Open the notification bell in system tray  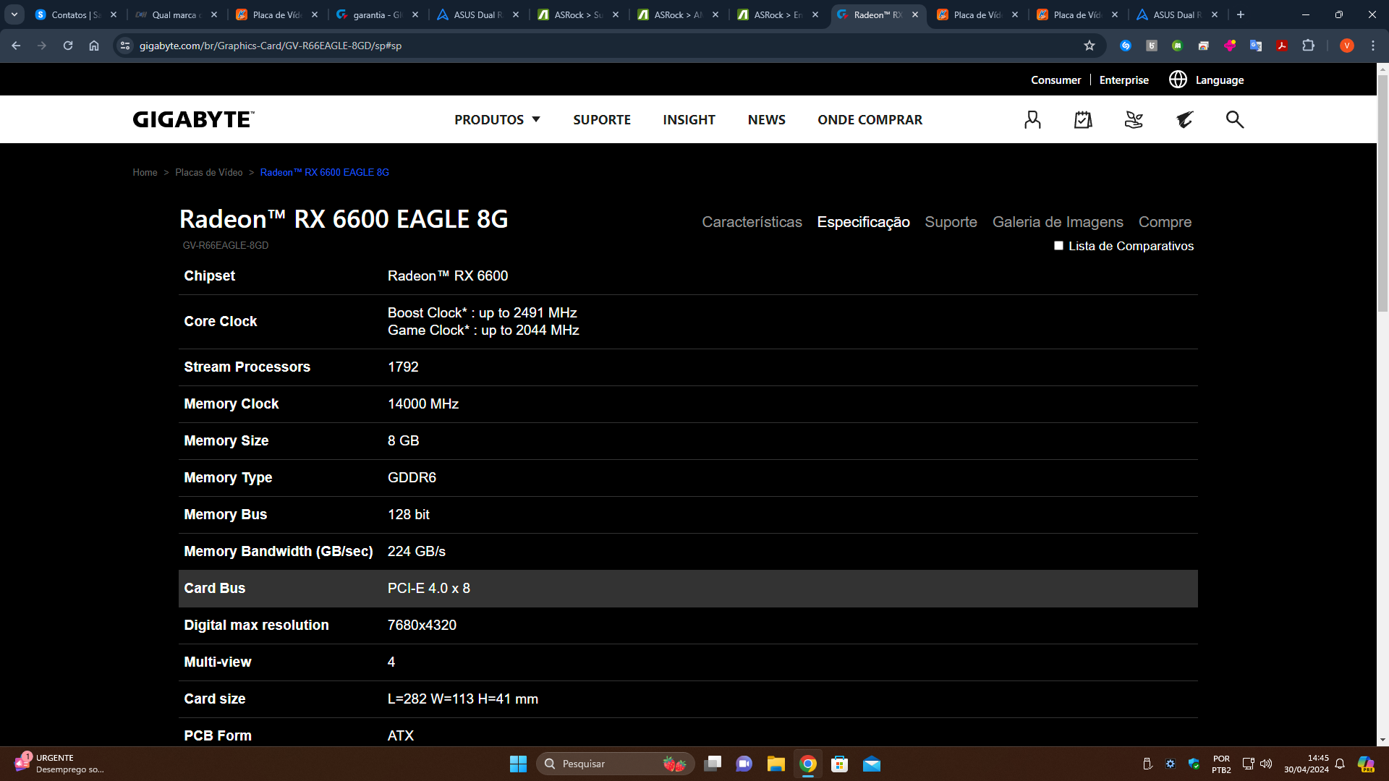(x=1340, y=764)
